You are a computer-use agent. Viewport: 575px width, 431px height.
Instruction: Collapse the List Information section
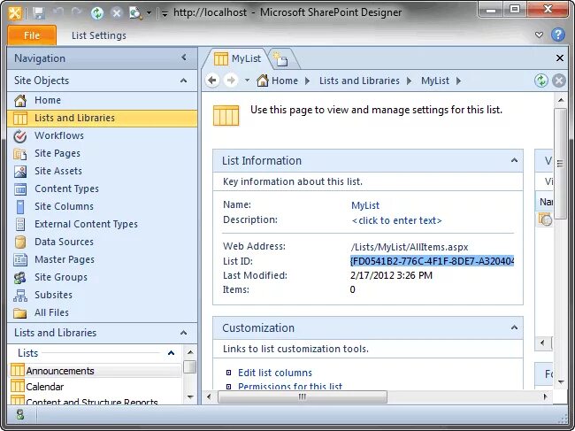(x=514, y=160)
